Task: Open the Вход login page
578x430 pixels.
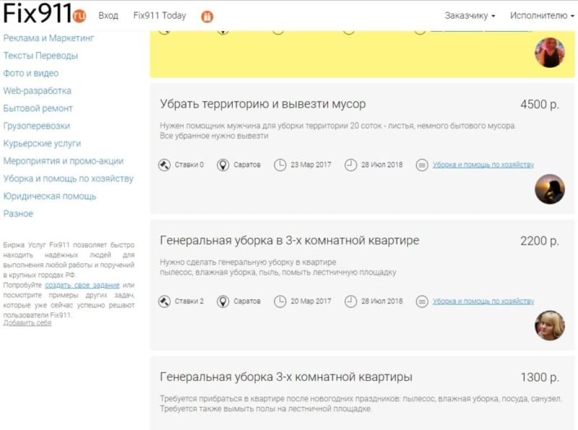Action: [108, 15]
